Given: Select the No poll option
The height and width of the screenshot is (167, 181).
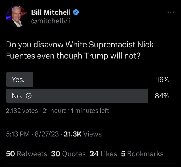Looking at the screenshot, I should pos(77,96).
